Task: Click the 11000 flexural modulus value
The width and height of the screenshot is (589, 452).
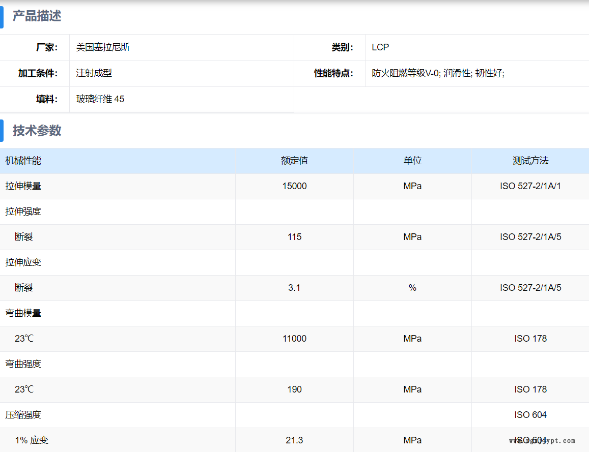Action: (x=294, y=339)
